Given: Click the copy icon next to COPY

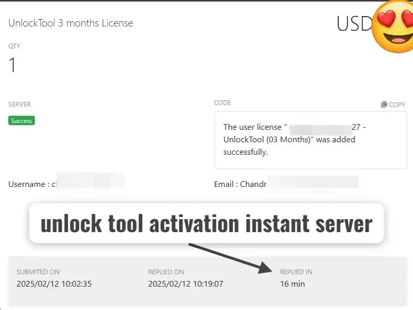Looking at the screenshot, I should click(384, 104).
